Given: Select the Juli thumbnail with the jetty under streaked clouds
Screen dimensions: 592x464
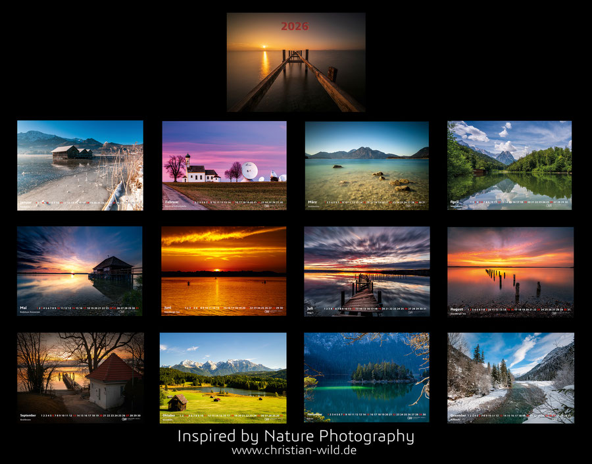Looking at the screenshot, I should pos(367,271).
